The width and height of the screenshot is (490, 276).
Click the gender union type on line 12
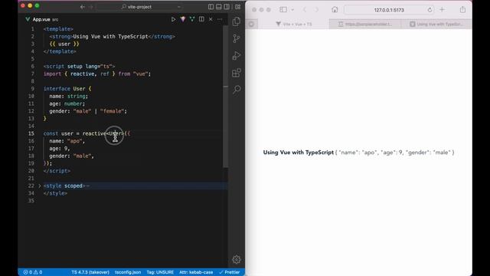pos(100,111)
